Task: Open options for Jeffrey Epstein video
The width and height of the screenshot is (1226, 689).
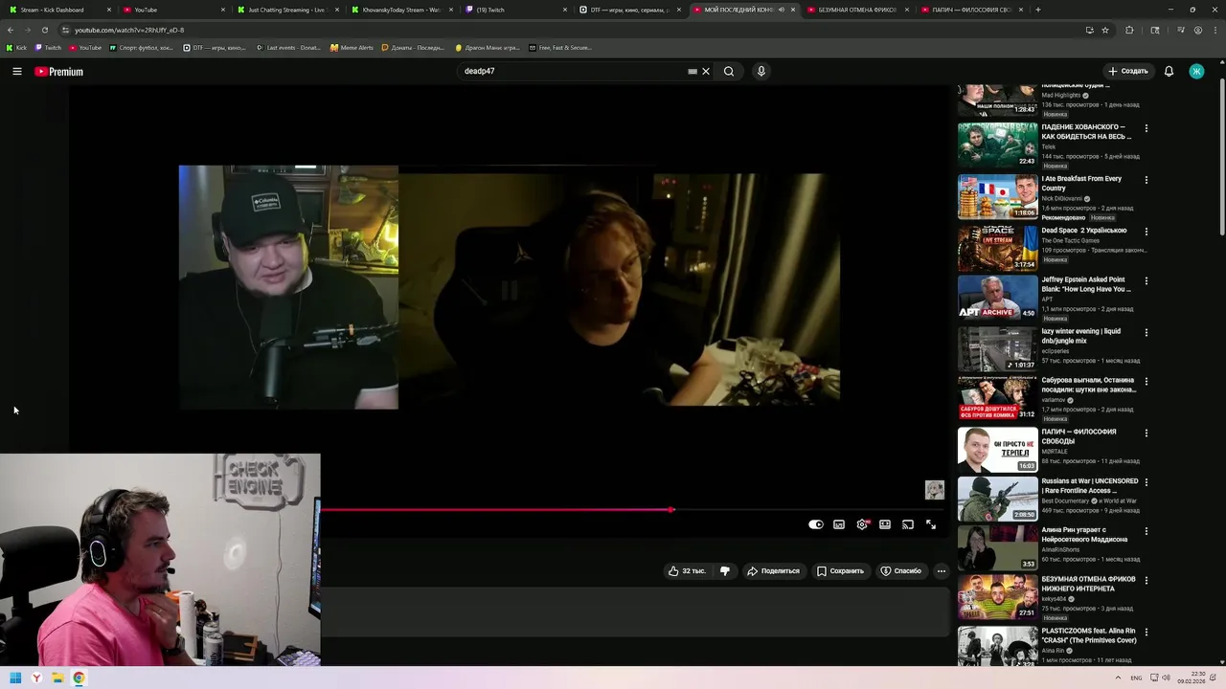Action: coord(1147,281)
